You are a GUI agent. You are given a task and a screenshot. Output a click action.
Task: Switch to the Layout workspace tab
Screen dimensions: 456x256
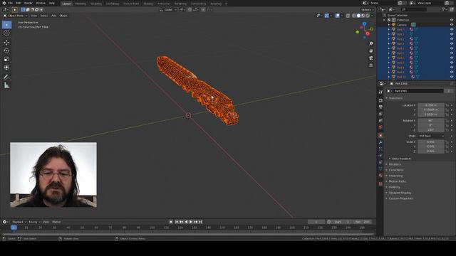(66, 4)
